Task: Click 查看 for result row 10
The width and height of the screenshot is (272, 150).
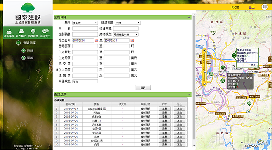Action: click(164, 145)
